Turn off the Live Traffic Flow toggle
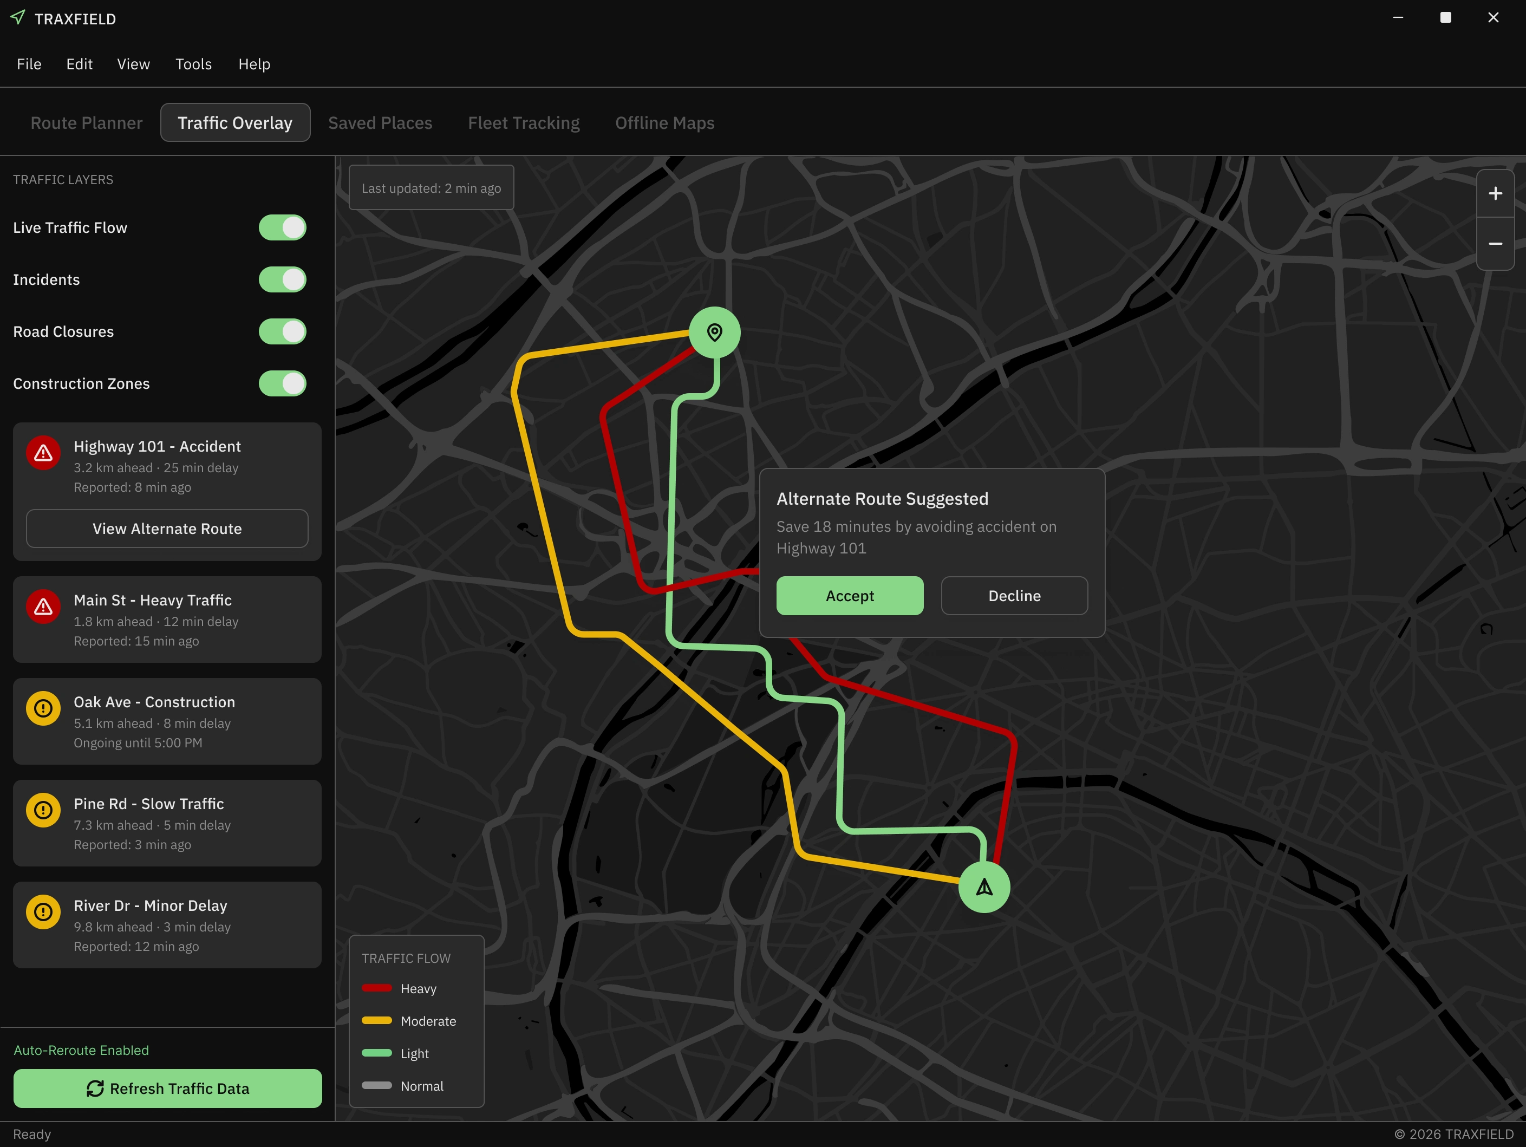The height and width of the screenshot is (1147, 1526). coord(283,227)
